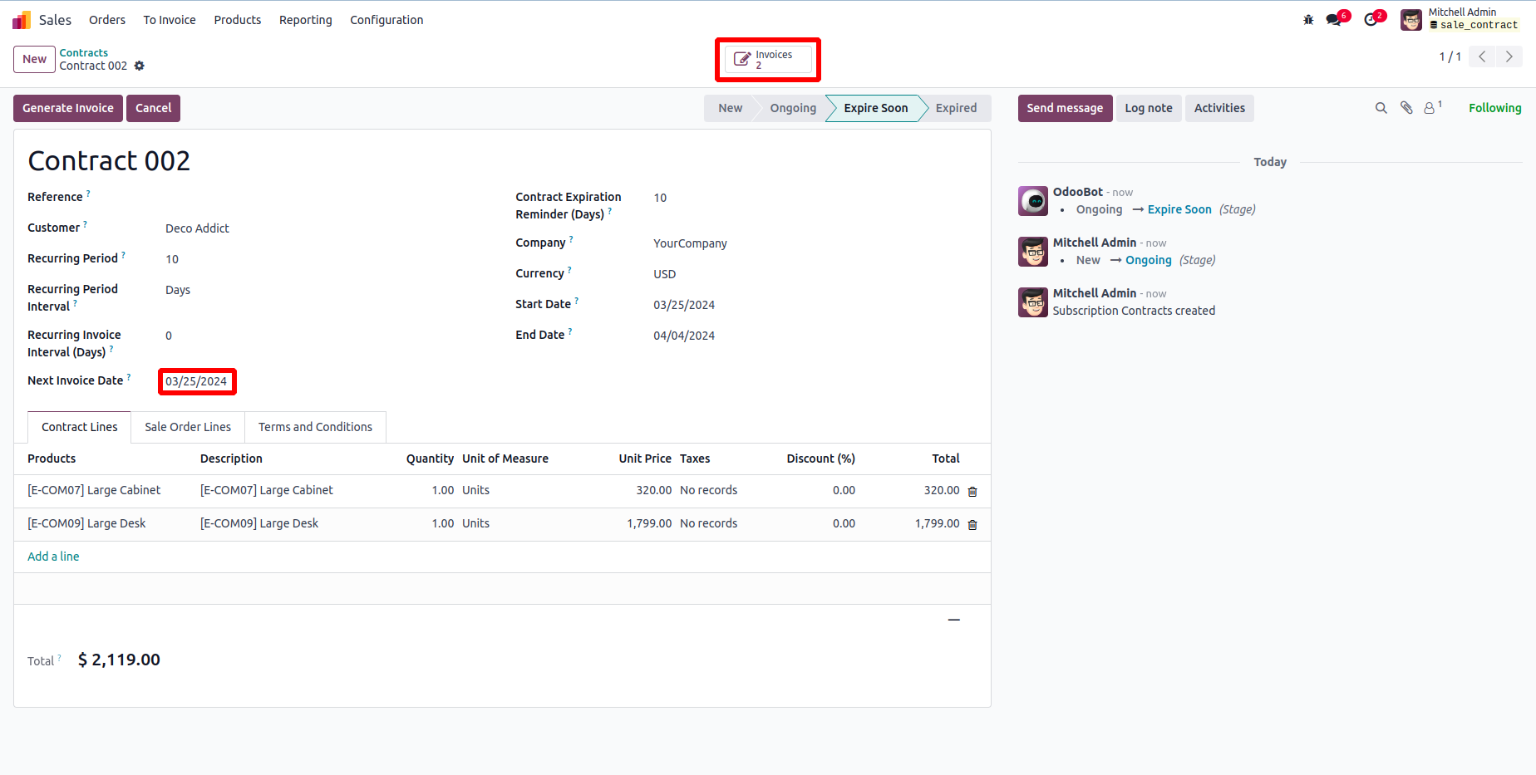Switch to Terms and Conditions tab

click(x=315, y=427)
